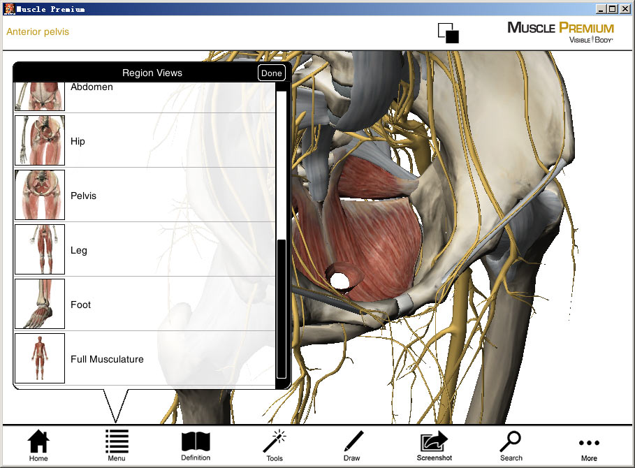
Task: Minimize the Muscle Premium window
Action: (601, 9)
